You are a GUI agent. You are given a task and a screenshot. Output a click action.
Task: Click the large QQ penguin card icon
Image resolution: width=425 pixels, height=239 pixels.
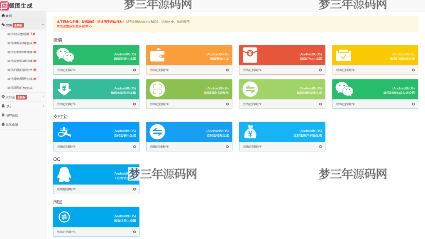(x=64, y=174)
